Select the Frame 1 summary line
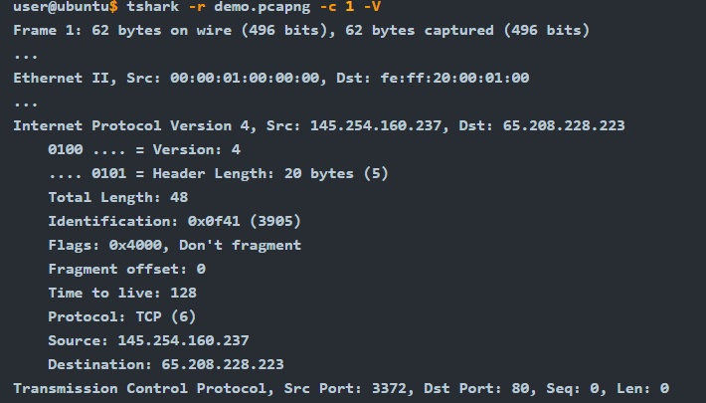Screen dimensions: 706x403 tap(301, 30)
